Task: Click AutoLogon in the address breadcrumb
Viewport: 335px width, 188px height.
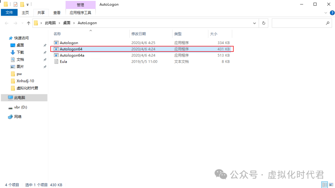Action: pyautogui.click(x=87, y=23)
